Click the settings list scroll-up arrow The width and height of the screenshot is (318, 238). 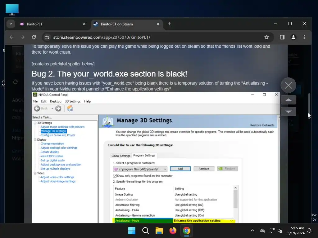tap(235, 188)
